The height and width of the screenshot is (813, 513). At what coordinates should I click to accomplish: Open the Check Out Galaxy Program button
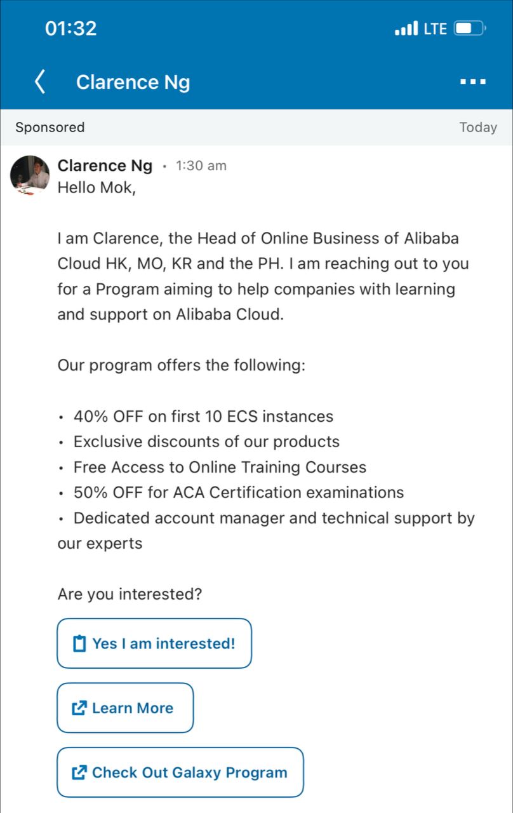(x=180, y=773)
